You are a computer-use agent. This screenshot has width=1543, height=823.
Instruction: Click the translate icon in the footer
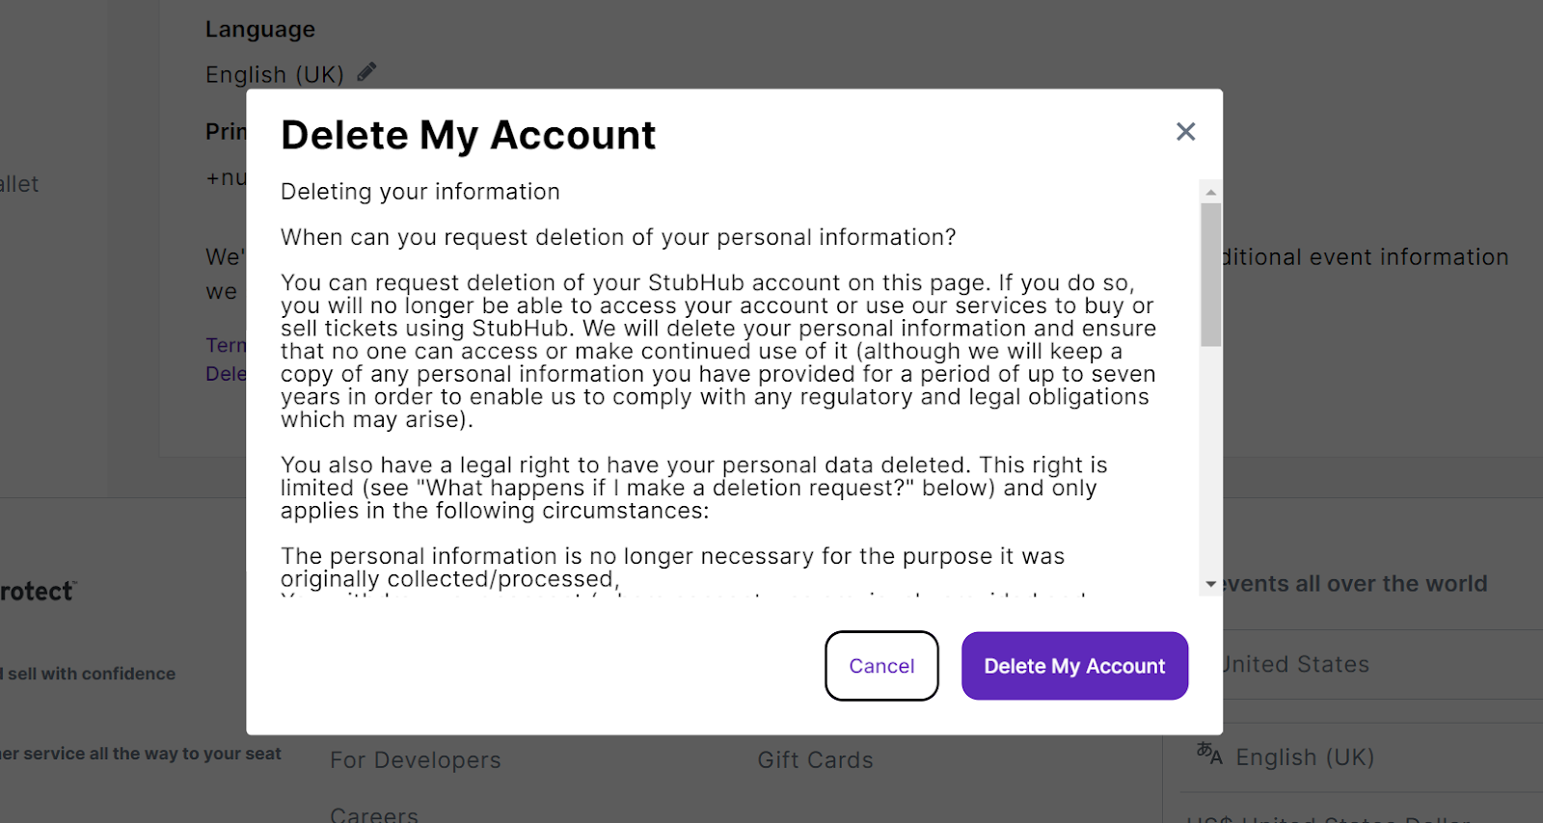1209,753
